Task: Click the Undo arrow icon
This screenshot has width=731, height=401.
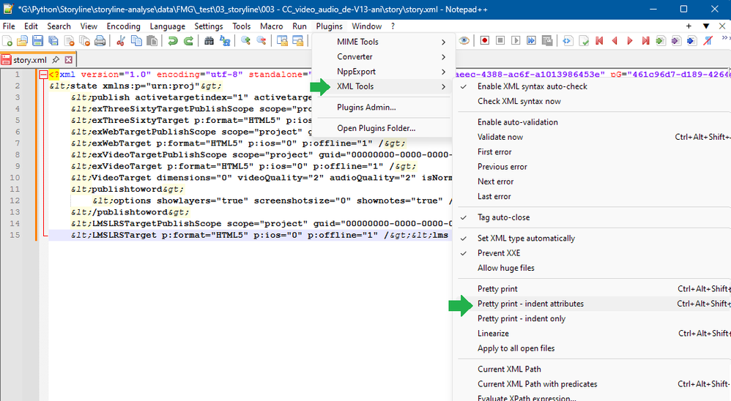Action: tap(173, 41)
